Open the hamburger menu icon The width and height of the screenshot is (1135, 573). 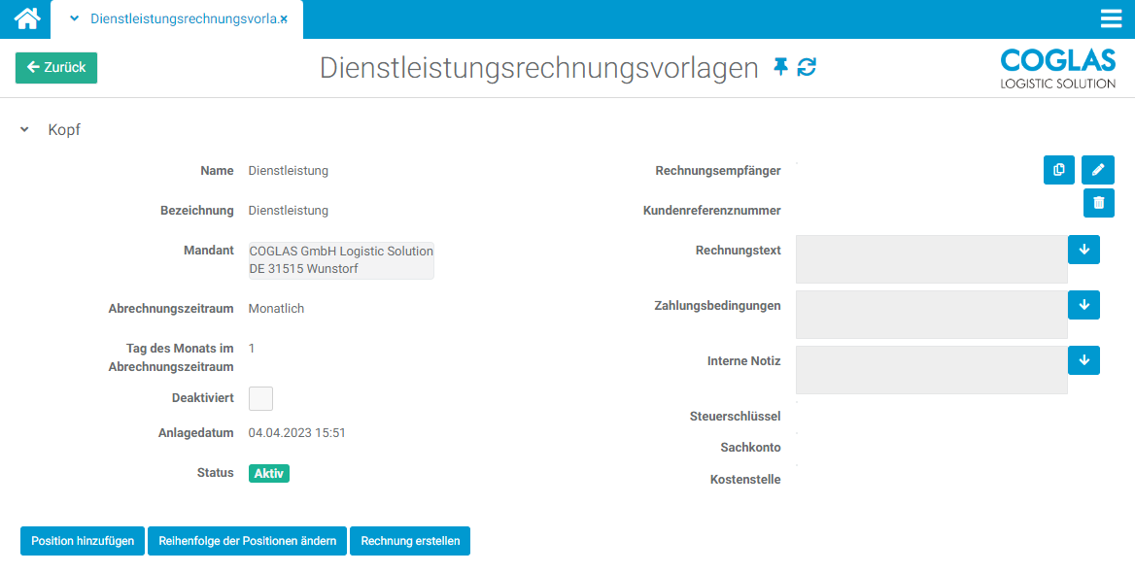point(1111,19)
